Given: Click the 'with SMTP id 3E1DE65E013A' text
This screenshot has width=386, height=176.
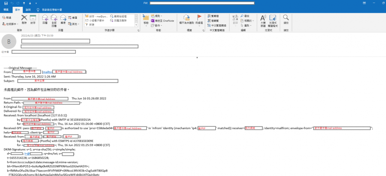Looking at the screenshot, I should (72, 120).
